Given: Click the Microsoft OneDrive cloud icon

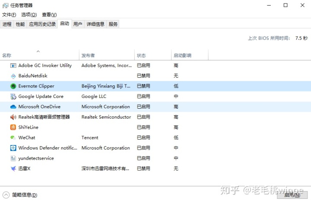Looking at the screenshot, I should 13,107.
